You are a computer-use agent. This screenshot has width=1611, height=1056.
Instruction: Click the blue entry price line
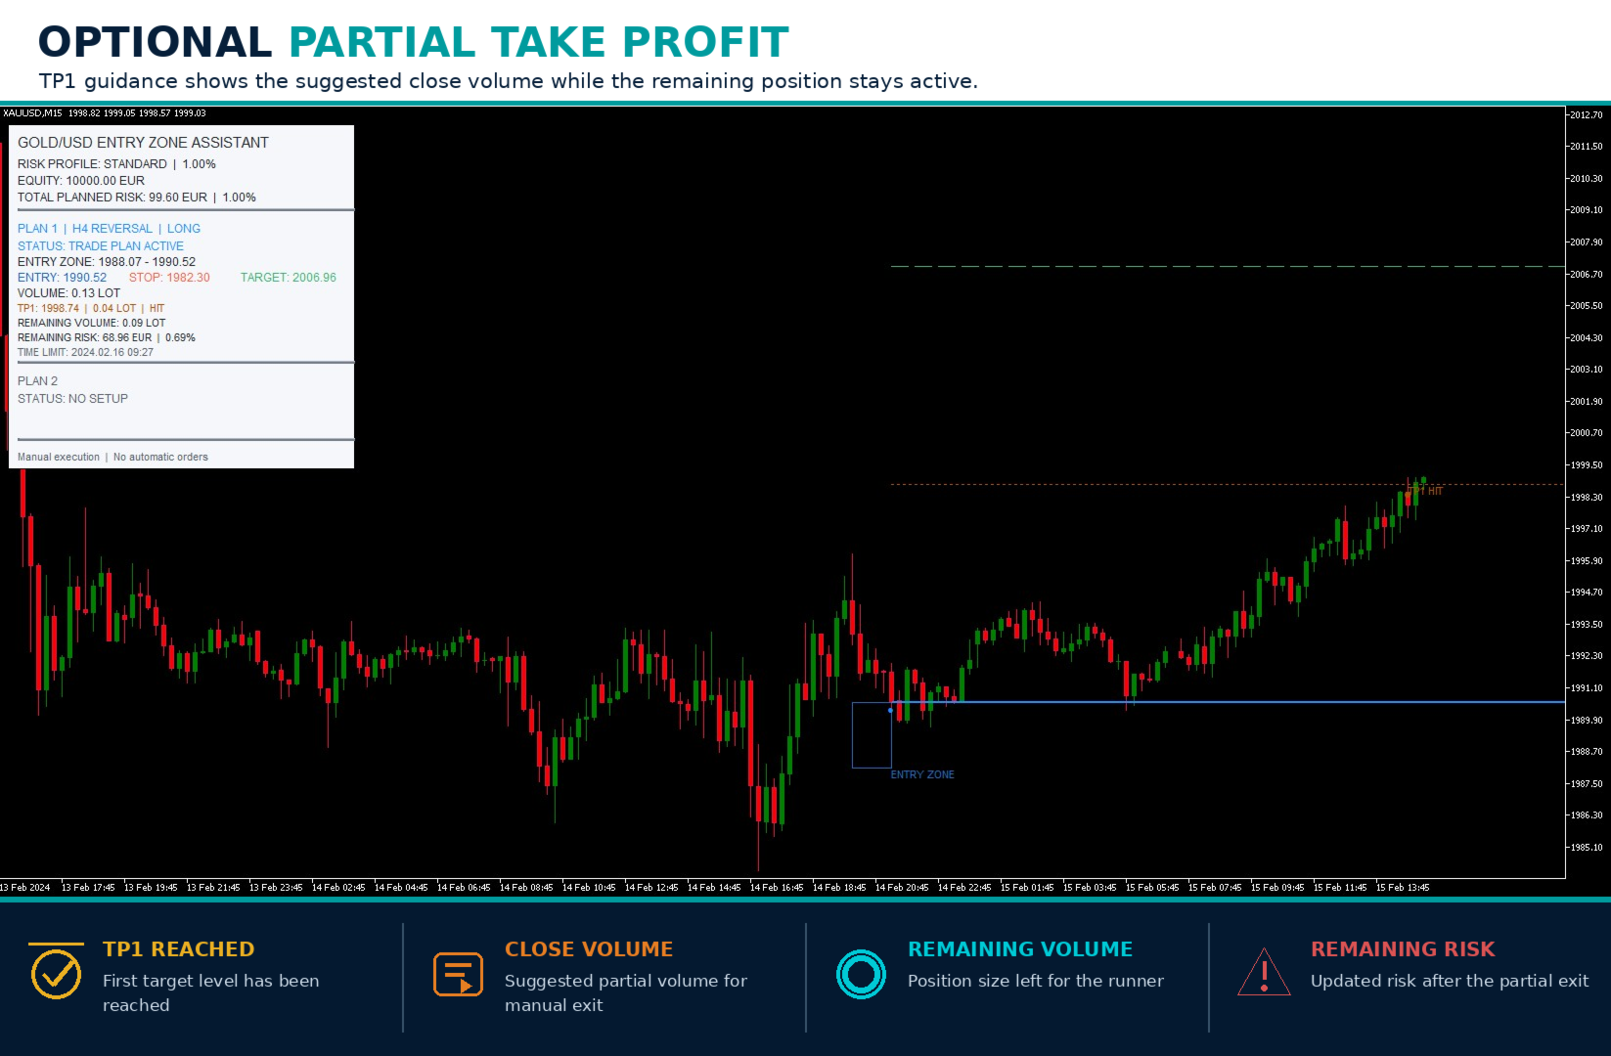pos(1228,702)
